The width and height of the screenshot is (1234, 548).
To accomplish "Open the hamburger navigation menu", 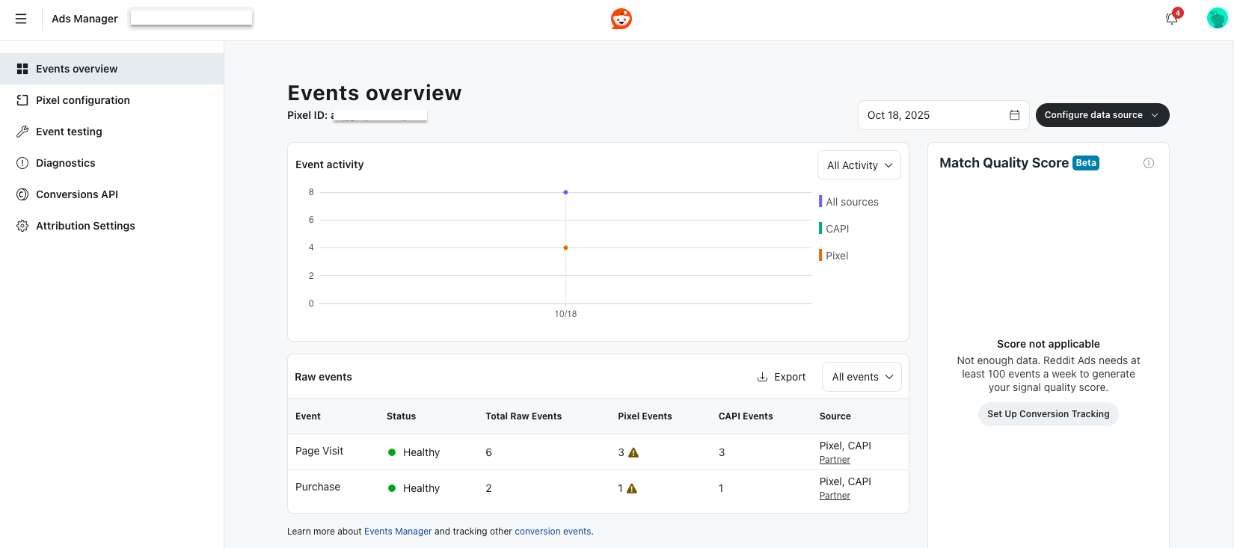I will click(x=21, y=19).
